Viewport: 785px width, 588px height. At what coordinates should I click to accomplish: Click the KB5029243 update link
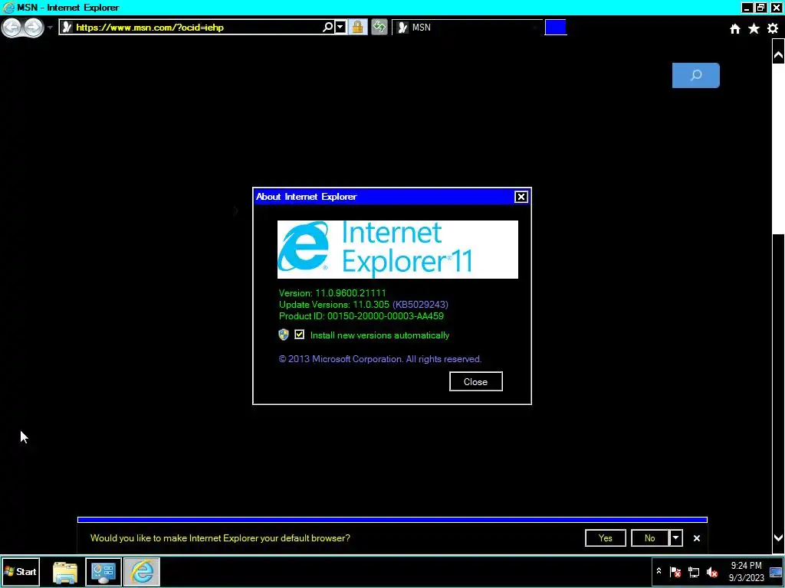click(420, 305)
